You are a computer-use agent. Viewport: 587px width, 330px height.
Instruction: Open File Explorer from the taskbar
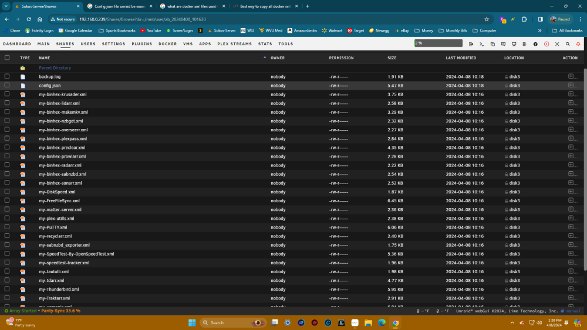pos(369,323)
